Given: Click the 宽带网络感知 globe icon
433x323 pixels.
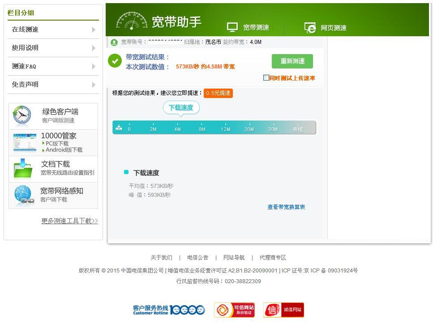Looking at the screenshot, I should [x=23, y=195].
